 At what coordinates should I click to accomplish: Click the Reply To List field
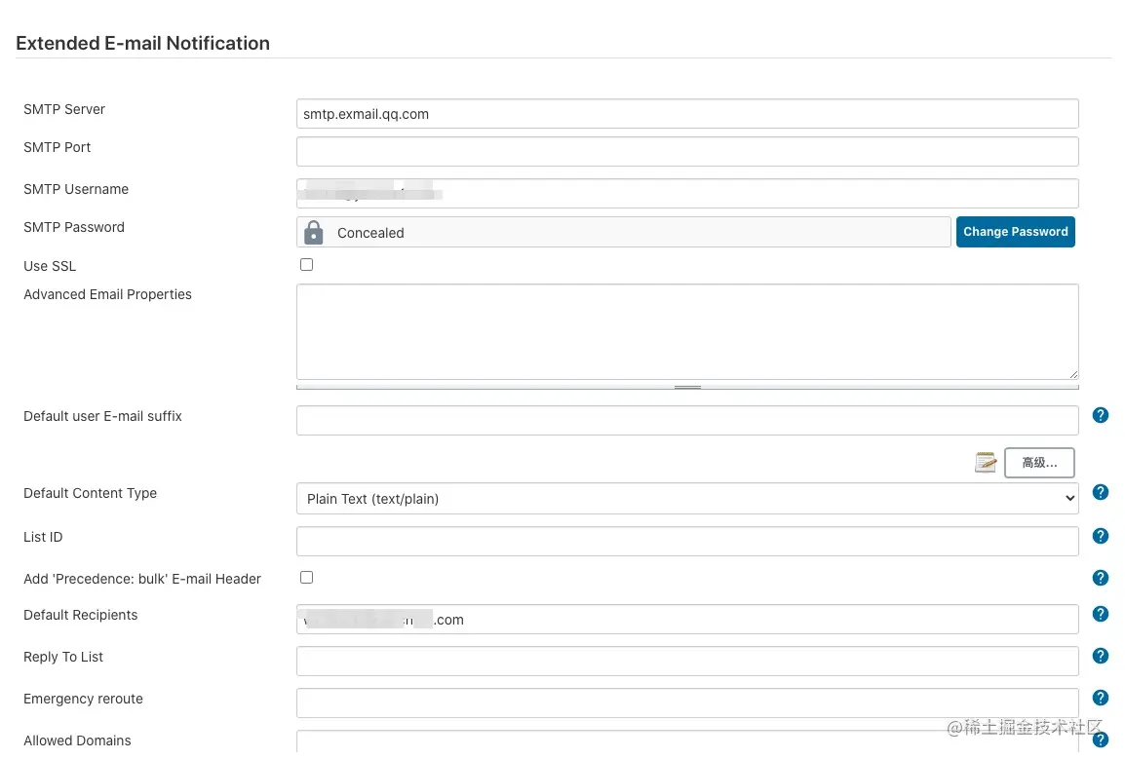(687, 662)
